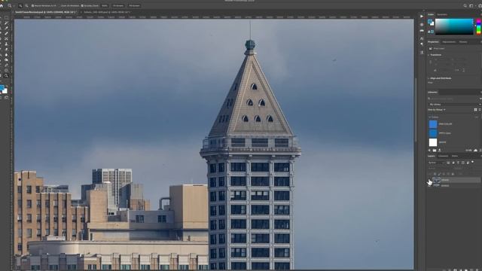Click the canvas vertical scrollbar
This screenshot has height=271, width=482.
coord(416,111)
